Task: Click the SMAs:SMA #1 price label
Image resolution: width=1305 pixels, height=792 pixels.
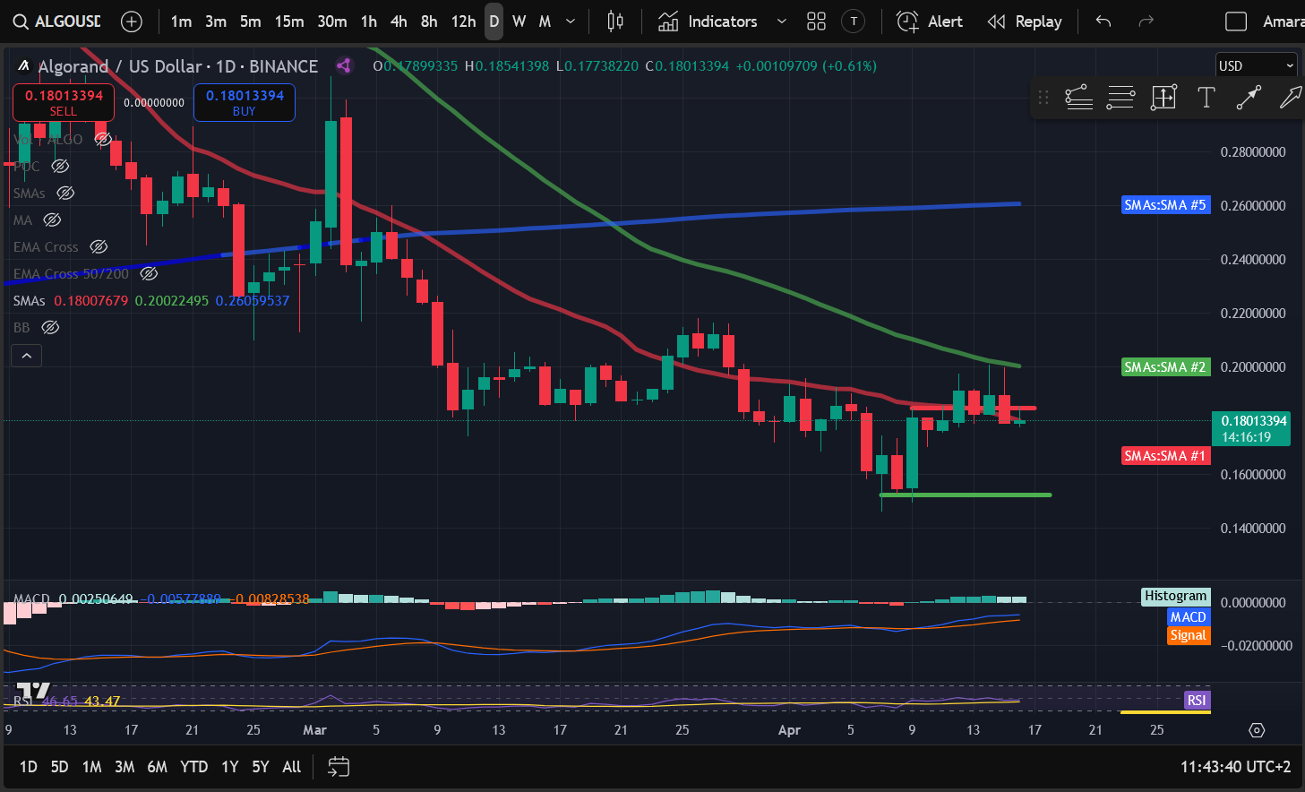Action: coord(1165,456)
